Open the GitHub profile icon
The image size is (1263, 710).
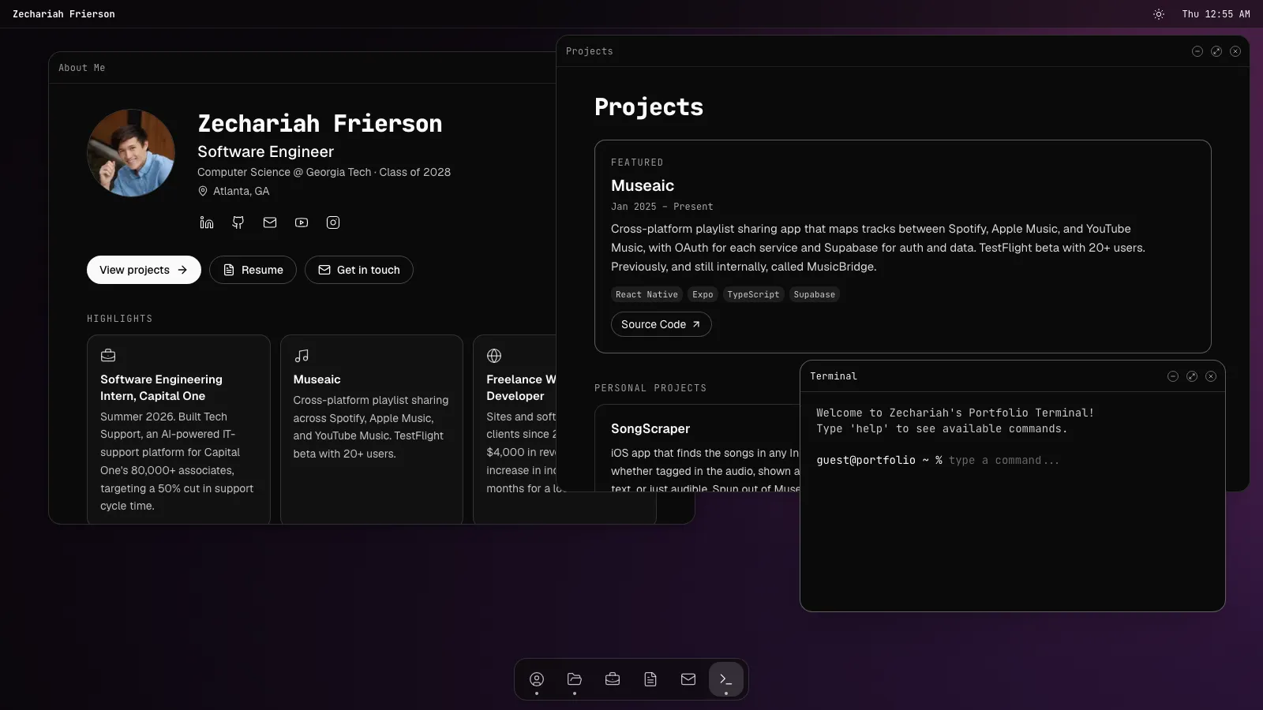point(238,222)
